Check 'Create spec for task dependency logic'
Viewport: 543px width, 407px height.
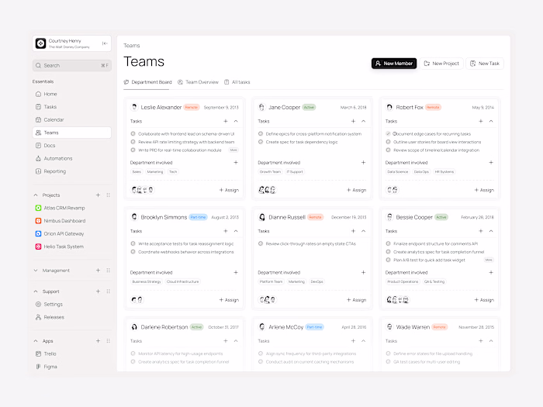pyautogui.click(x=261, y=142)
